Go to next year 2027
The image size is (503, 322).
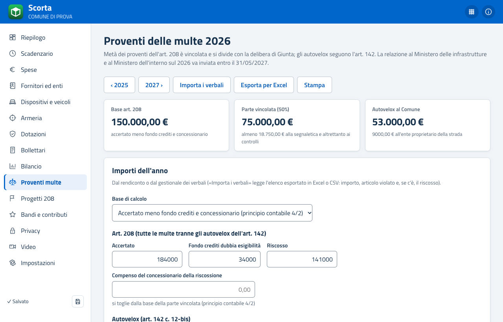(154, 85)
